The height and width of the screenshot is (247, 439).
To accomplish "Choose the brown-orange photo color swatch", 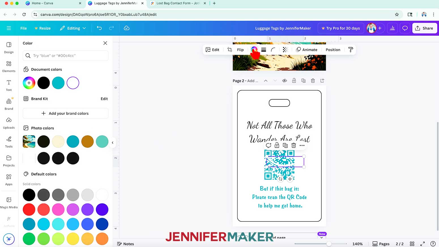I will click(88, 141).
